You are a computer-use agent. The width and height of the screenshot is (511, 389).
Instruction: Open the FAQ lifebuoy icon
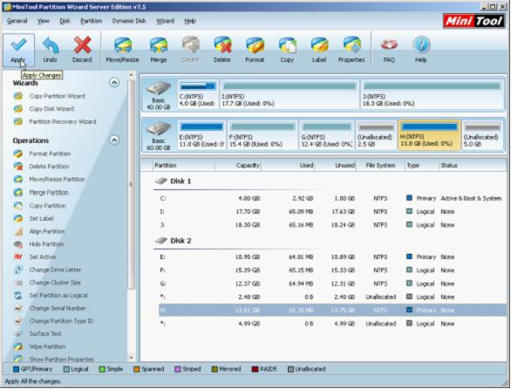pos(389,45)
